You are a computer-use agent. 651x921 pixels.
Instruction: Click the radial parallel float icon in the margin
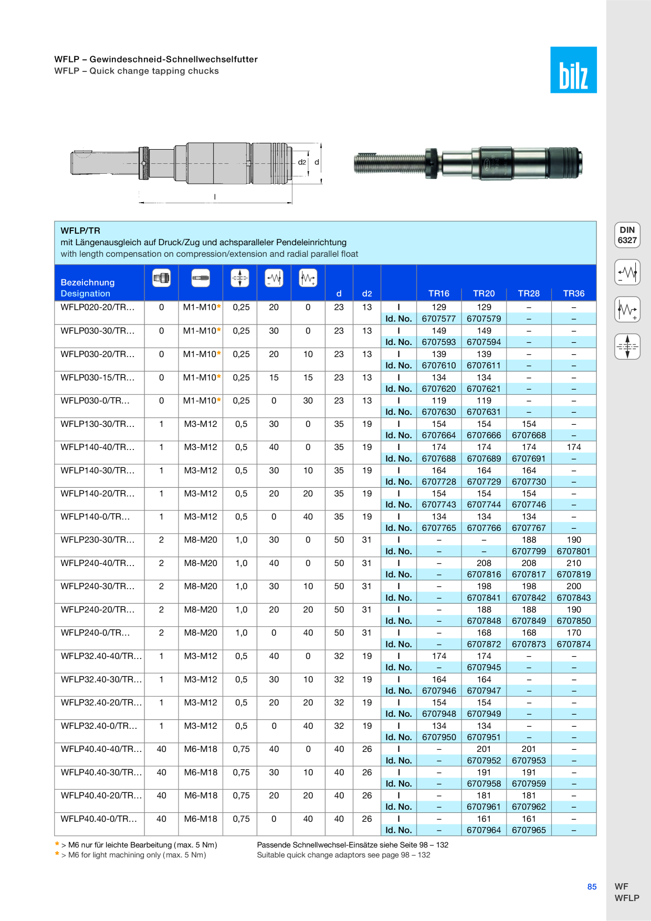(627, 347)
